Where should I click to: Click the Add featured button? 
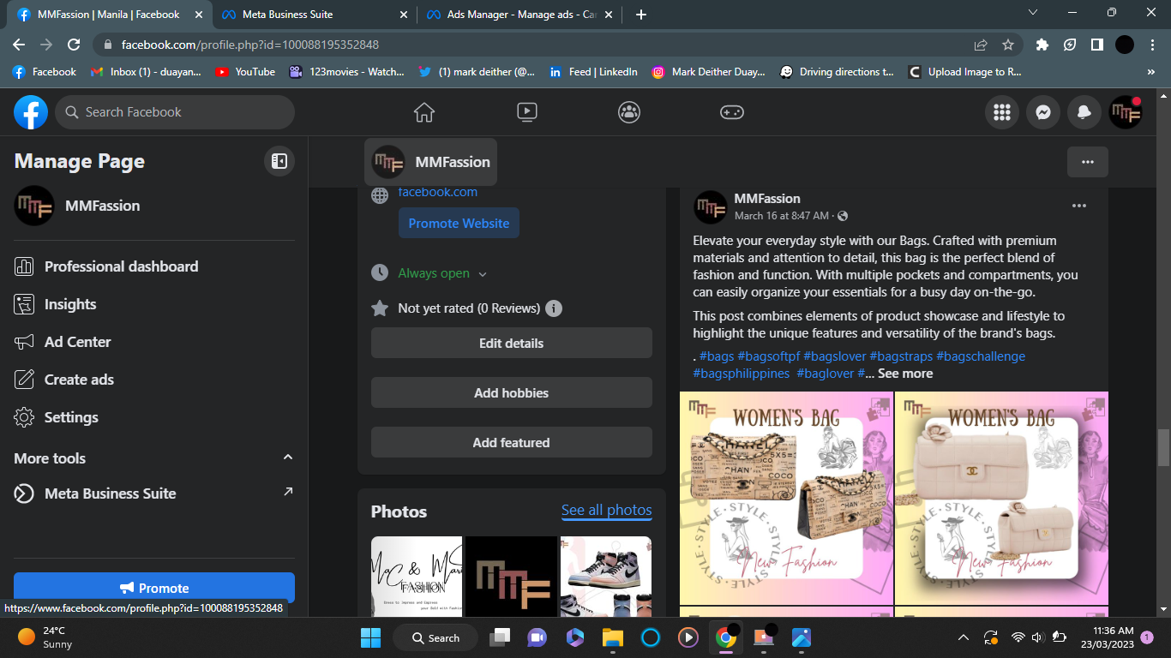click(x=512, y=442)
